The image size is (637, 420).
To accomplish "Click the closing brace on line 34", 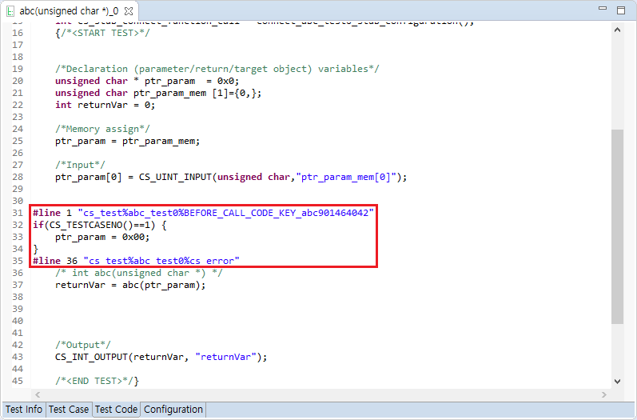I will pyautogui.click(x=35, y=249).
